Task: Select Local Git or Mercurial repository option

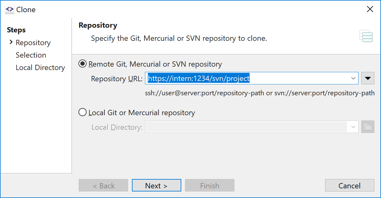Action: 83,112
